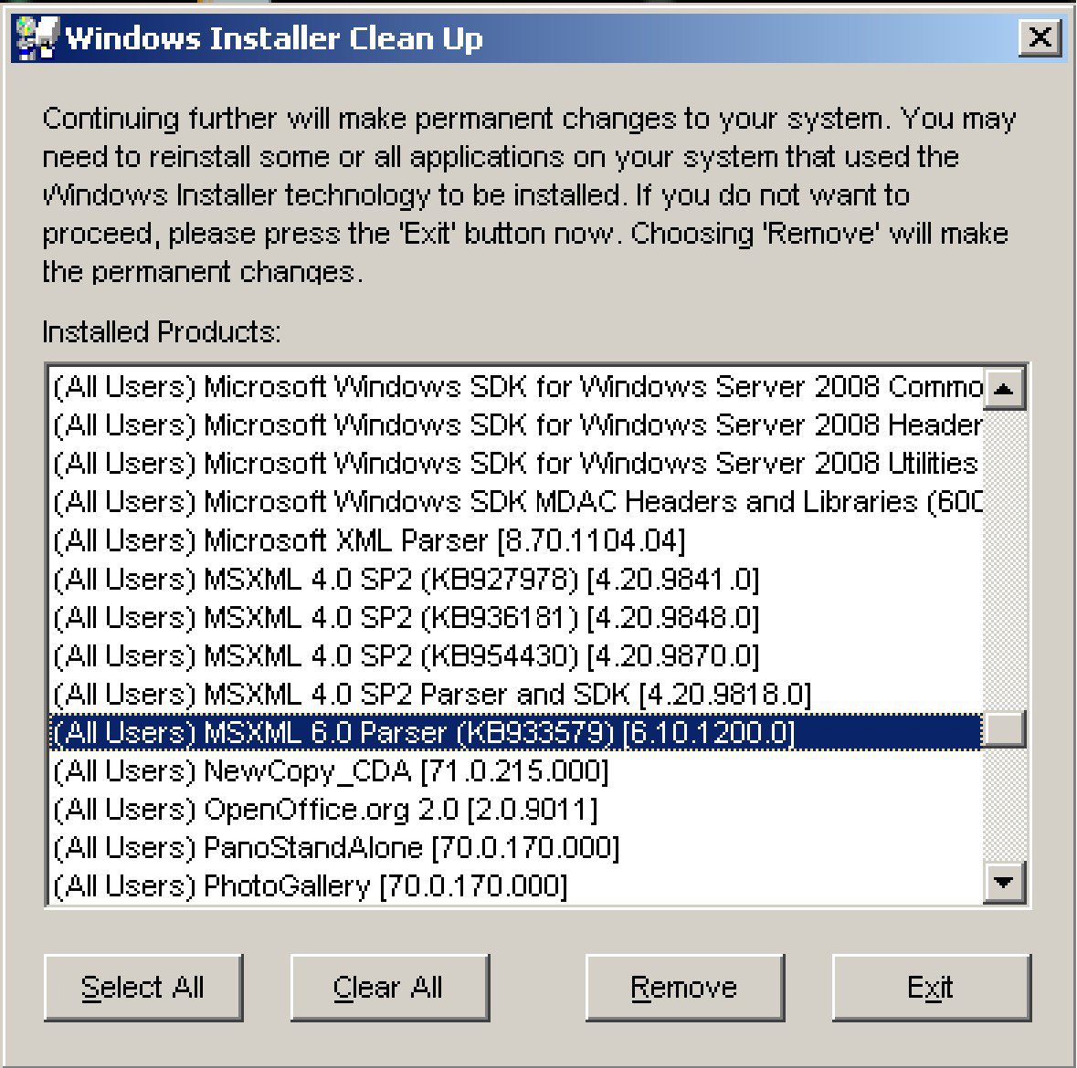Close the Windows Installer Clean Up dialog
This screenshot has width=1077, height=1068.
(1040, 37)
